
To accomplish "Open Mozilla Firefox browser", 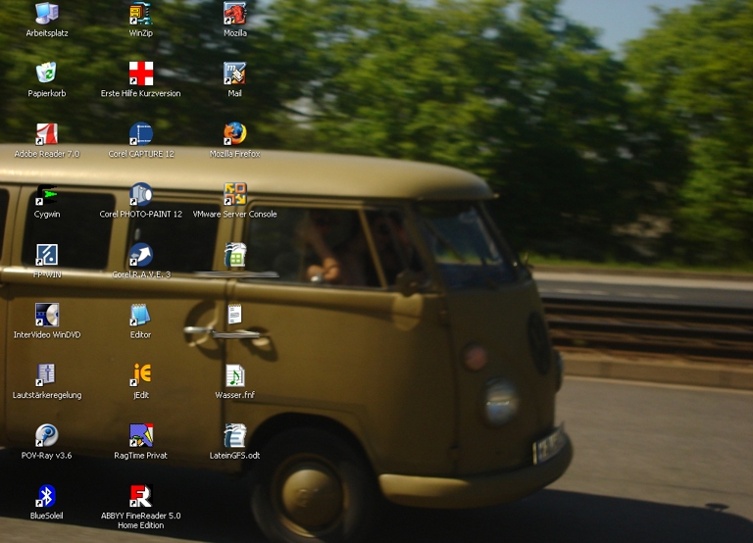I will 234,134.
